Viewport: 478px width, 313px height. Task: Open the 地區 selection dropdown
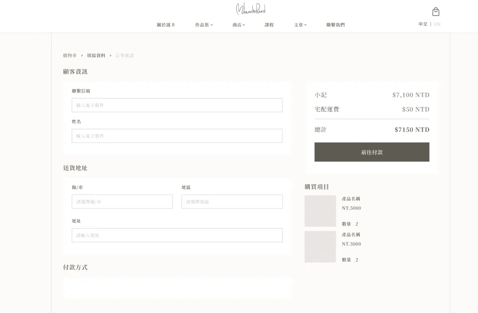pos(232,201)
